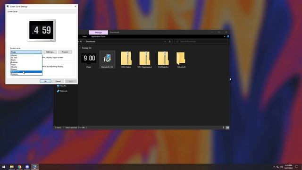Open the Fliqlo clock screensaver file in Downloads
Image resolution: width=302 pixels, height=170 pixels.
89,60
